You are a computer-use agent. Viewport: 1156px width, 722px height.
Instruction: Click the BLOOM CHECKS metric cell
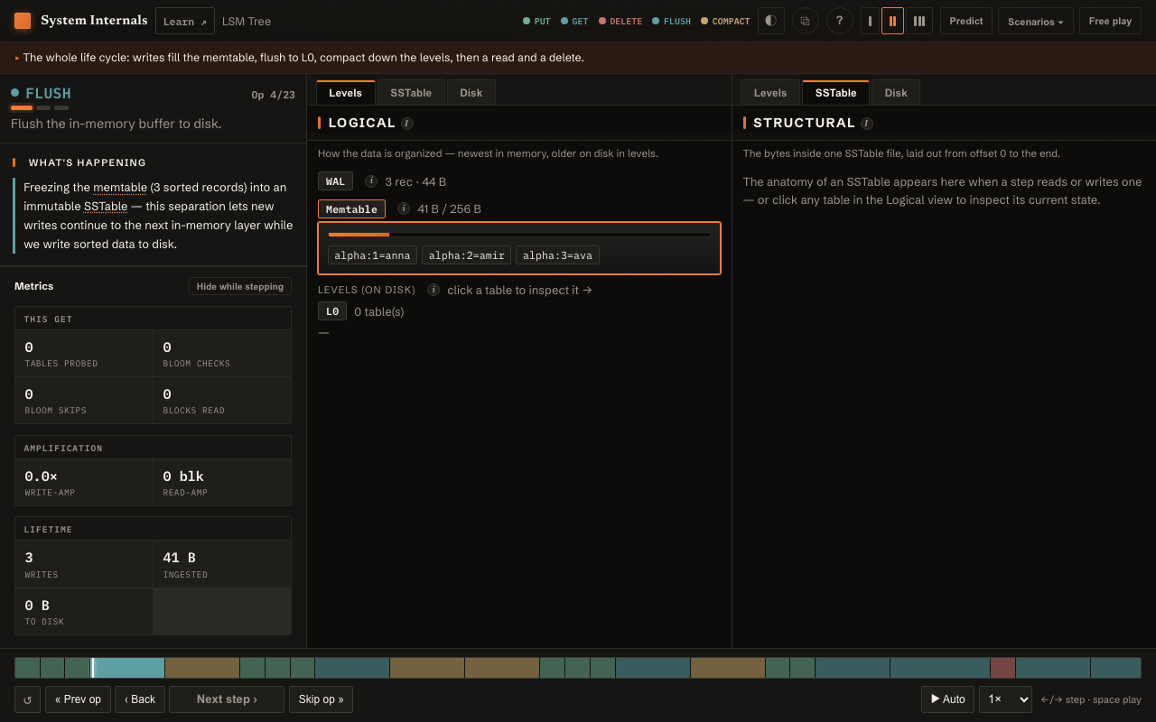click(222, 354)
